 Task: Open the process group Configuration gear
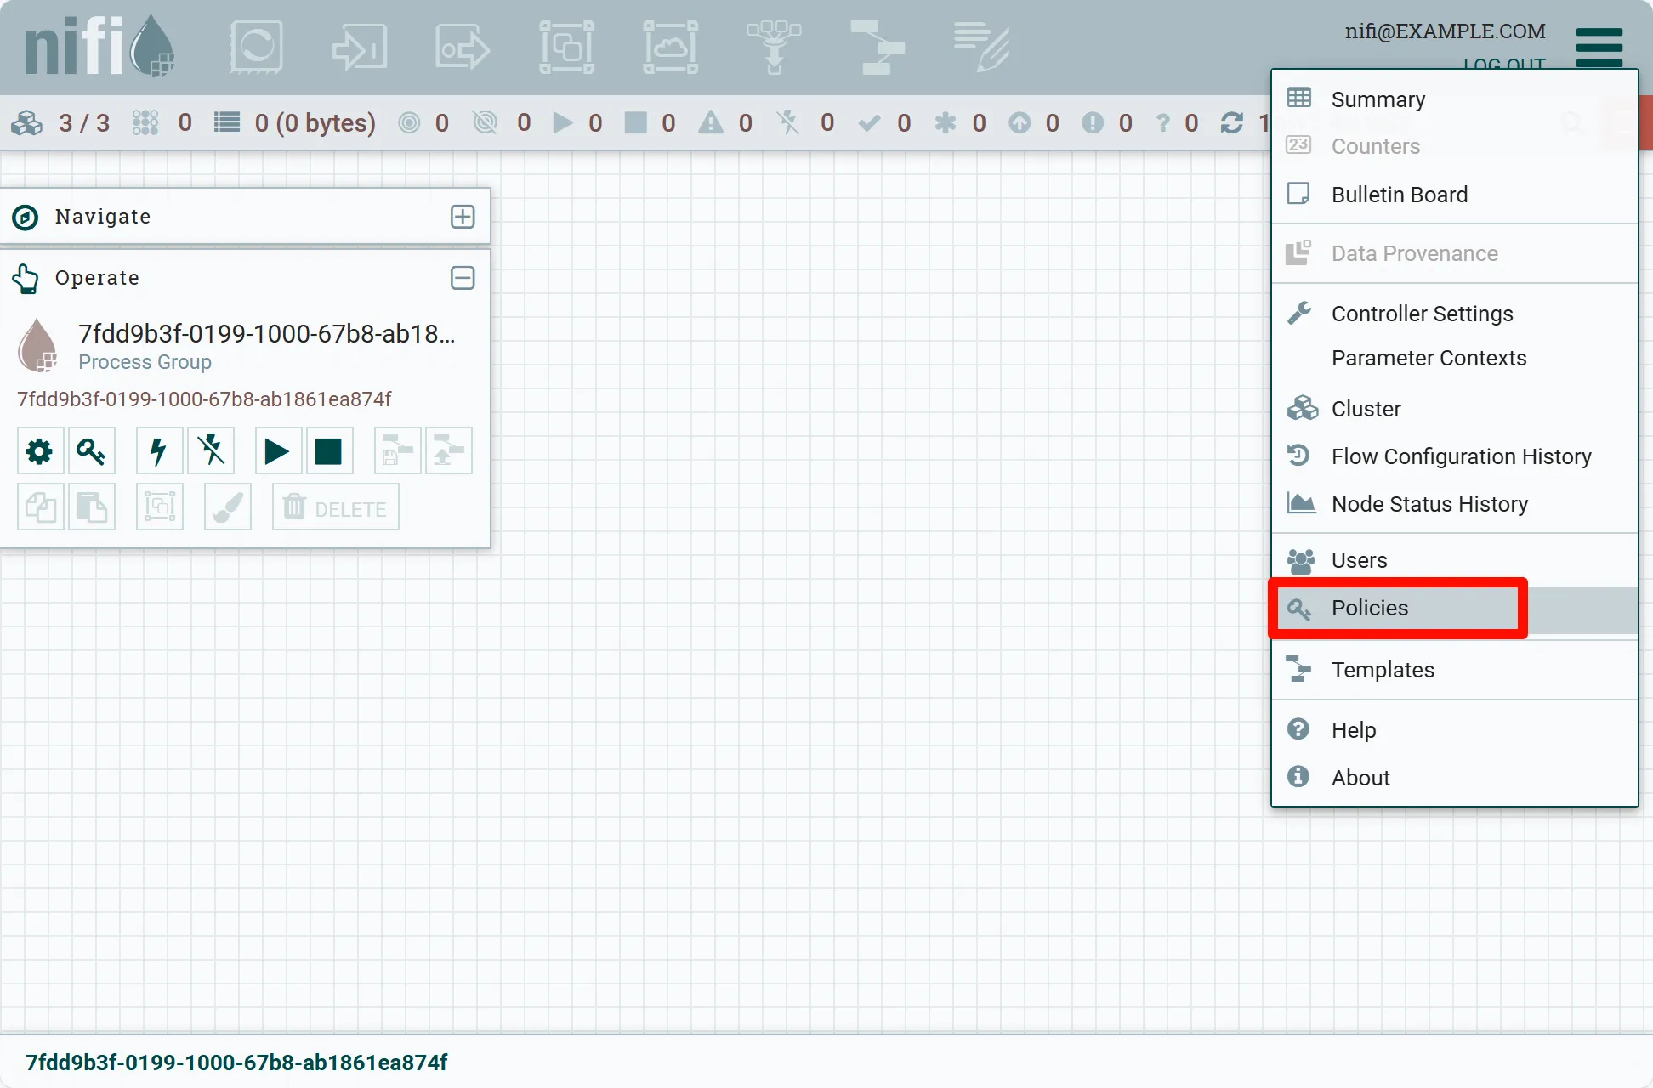point(40,450)
